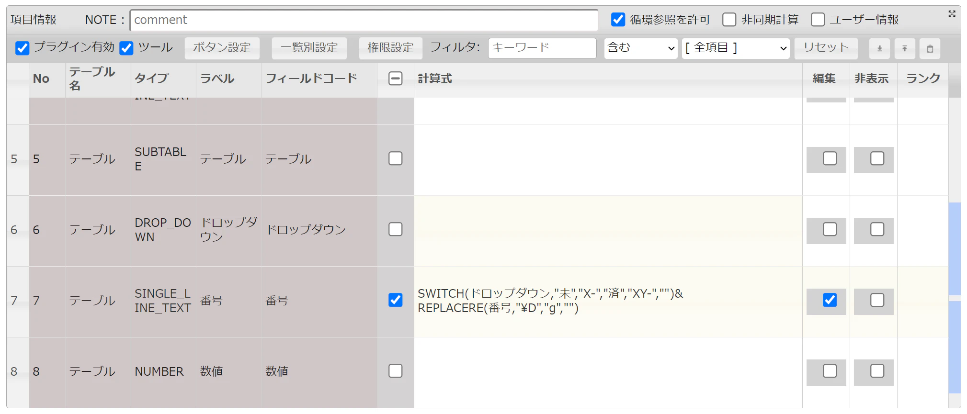Check the 編集 checkbox in the DROP_DOWN row
967x414 pixels.
click(x=830, y=229)
